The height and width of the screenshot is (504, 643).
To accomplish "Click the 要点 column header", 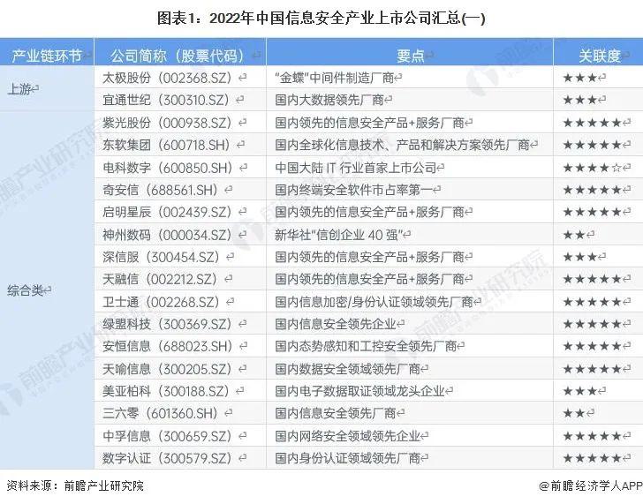I will coord(409,56).
